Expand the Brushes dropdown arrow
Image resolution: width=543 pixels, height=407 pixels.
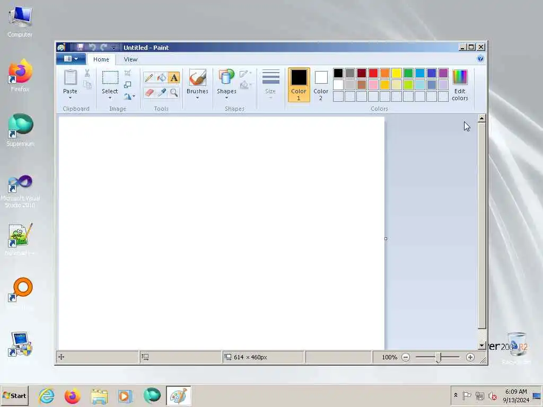(x=197, y=98)
